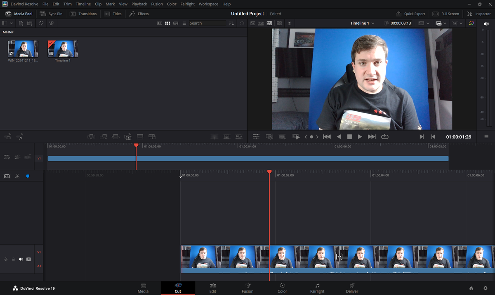Open the Timeline 1 dropdown
The width and height of the screenshot is (495, 295).
362,23
